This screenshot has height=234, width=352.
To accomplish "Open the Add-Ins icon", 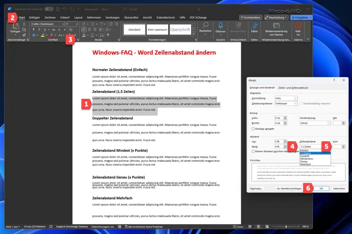I will (298, 25).
